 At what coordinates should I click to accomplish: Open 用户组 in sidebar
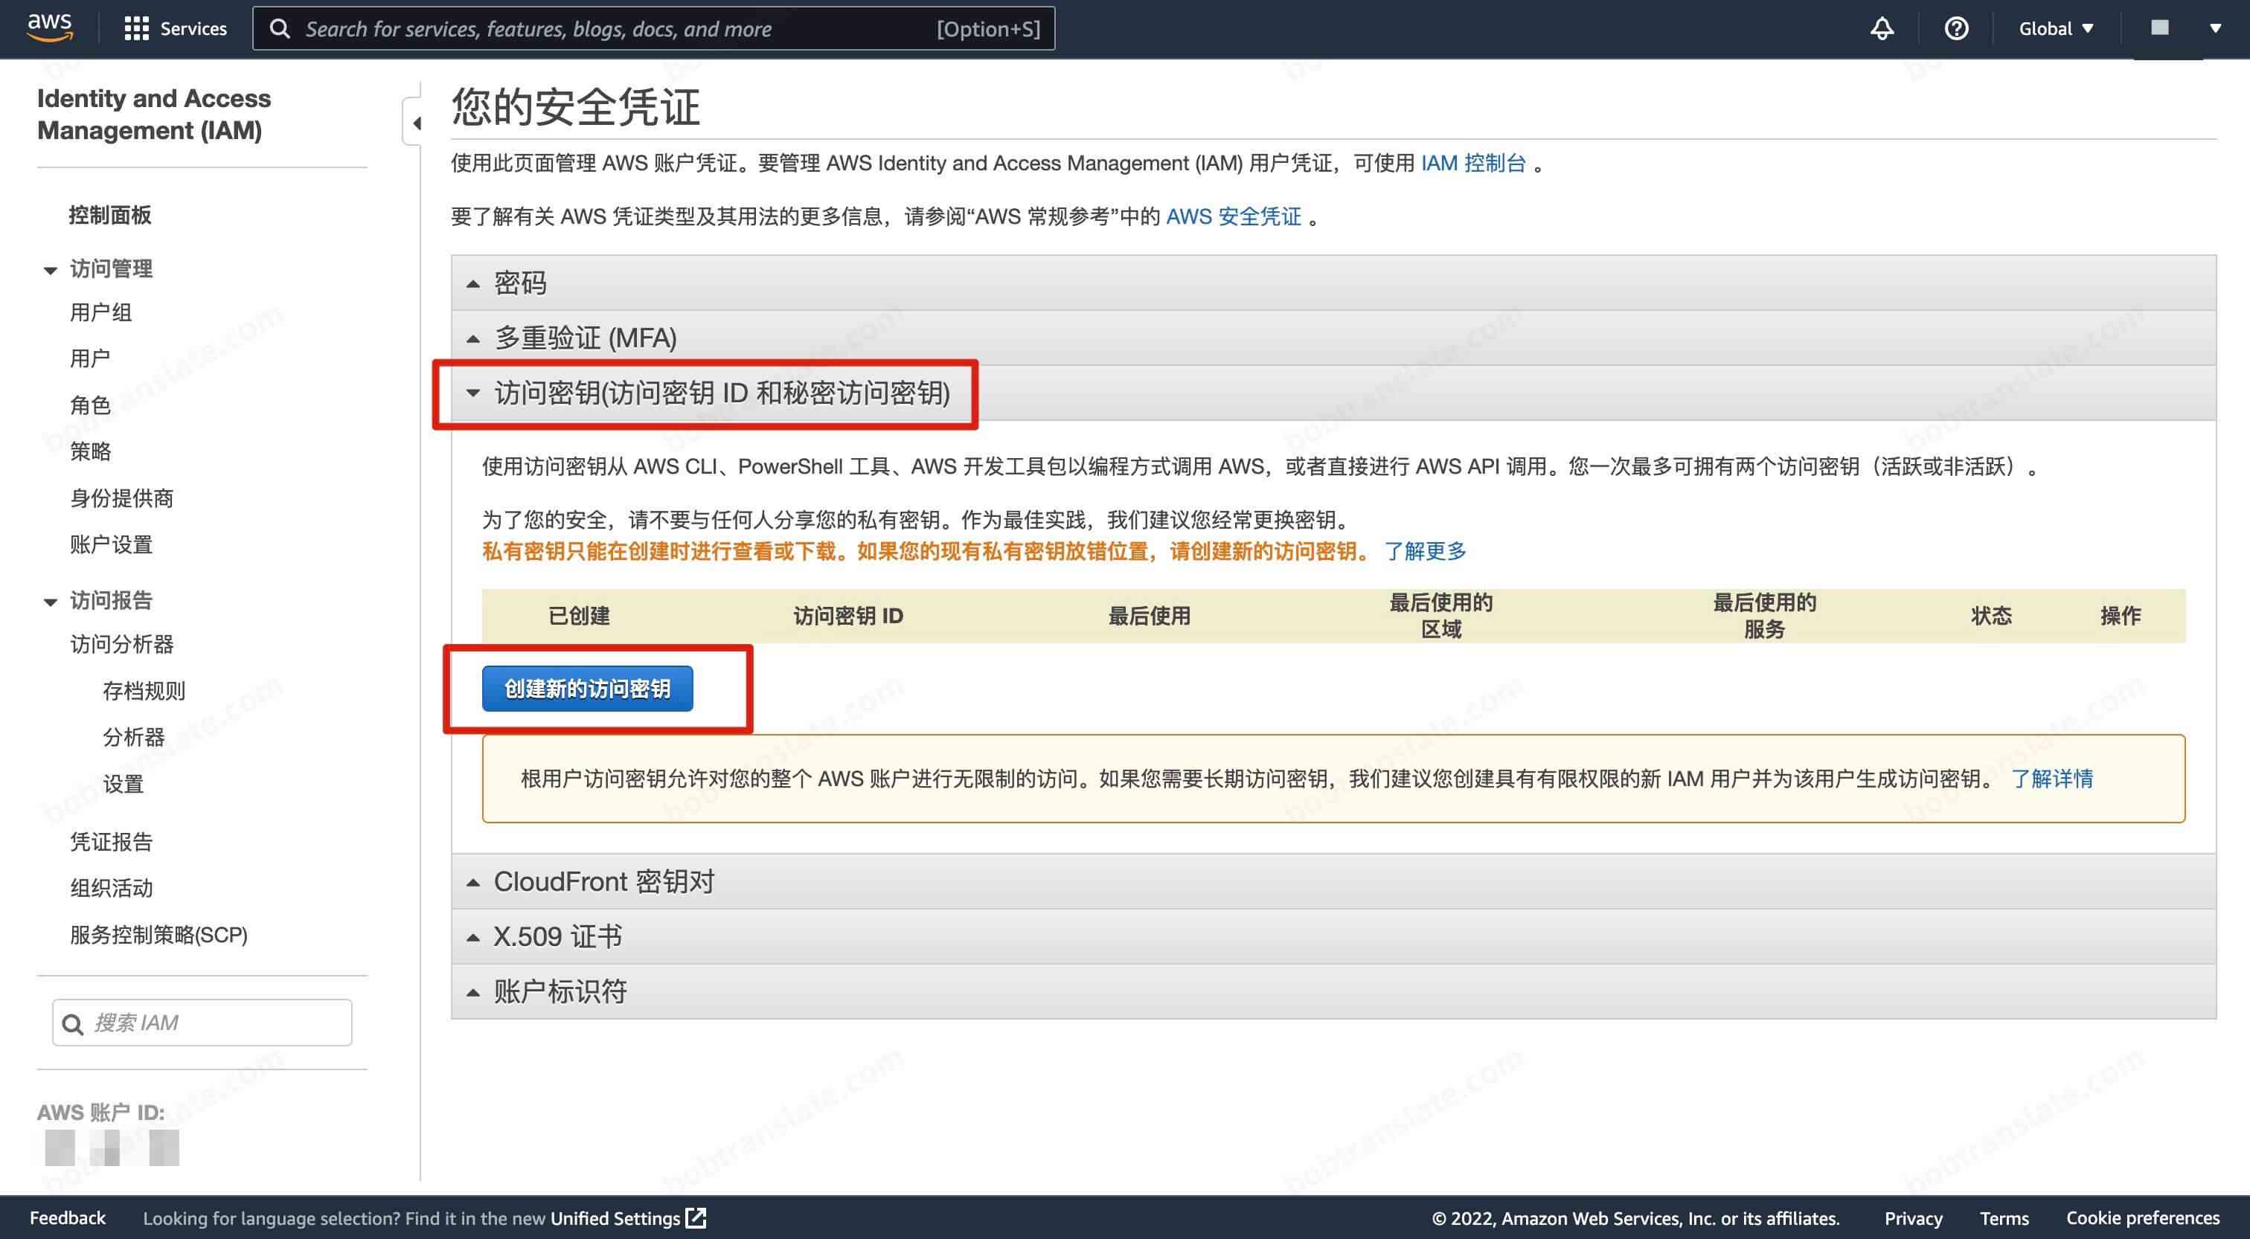[x=100, y=312]
